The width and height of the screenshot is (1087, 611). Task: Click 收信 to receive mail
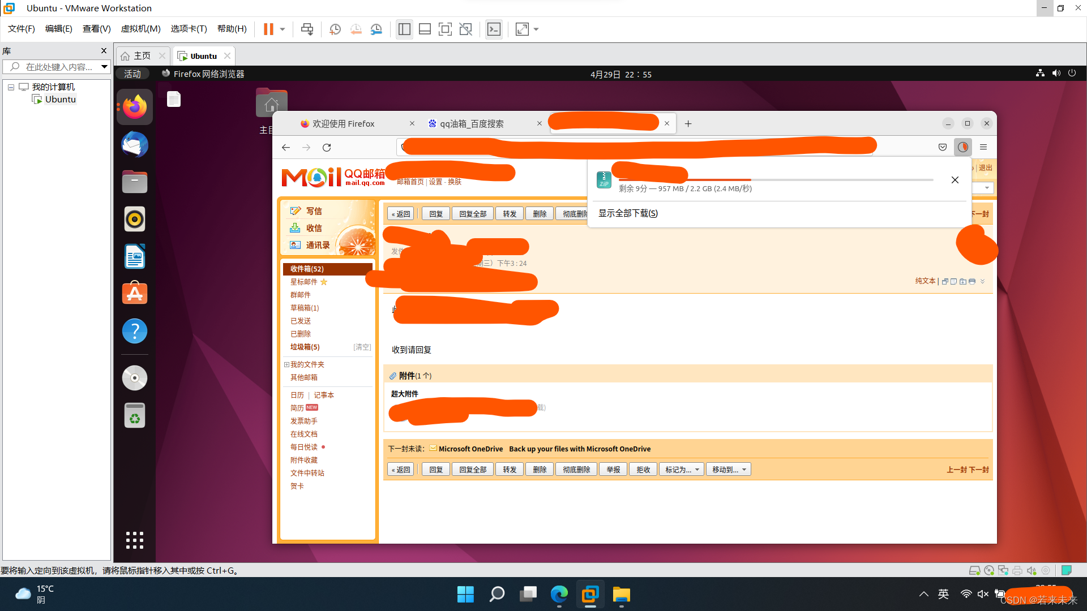click(x=314, y=228)
